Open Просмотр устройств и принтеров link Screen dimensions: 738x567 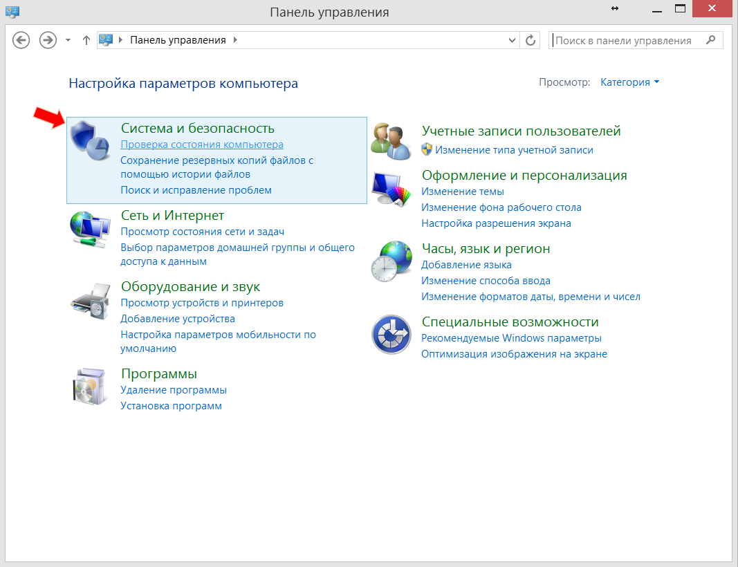202,303
